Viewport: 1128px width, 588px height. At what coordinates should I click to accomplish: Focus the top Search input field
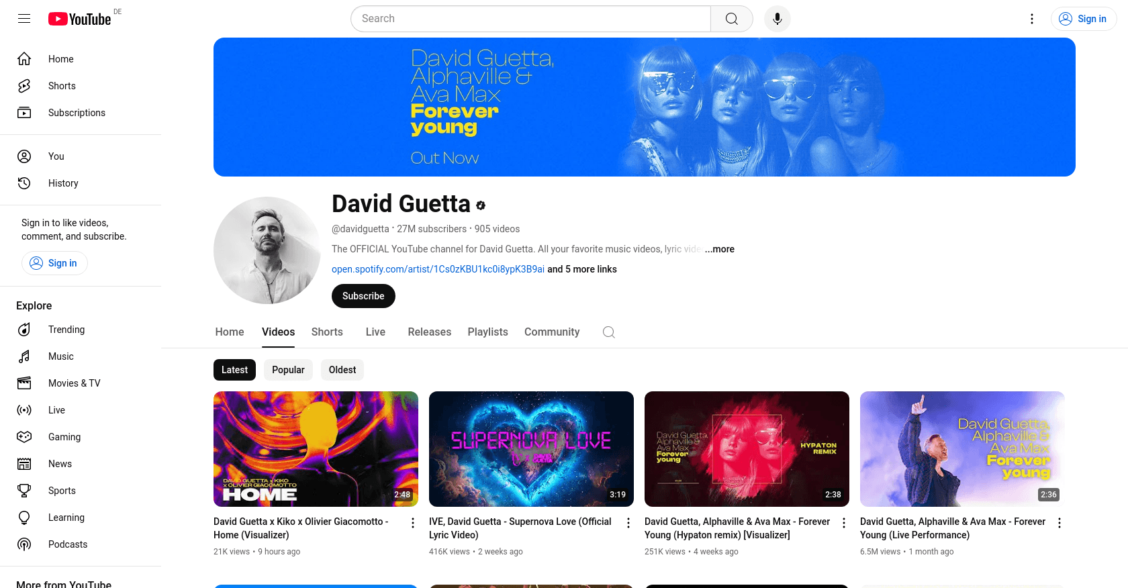530,19
